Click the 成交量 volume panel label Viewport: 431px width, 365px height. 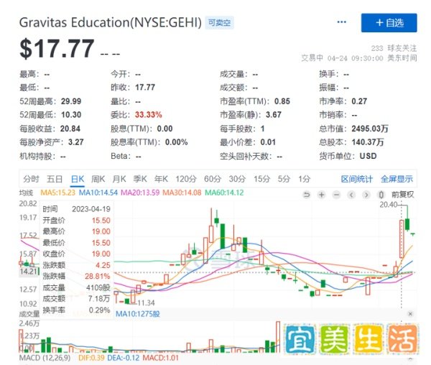click(29, 314)
